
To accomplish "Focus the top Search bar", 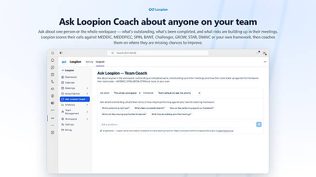I will pyautogui.click(x=158, y=53).
